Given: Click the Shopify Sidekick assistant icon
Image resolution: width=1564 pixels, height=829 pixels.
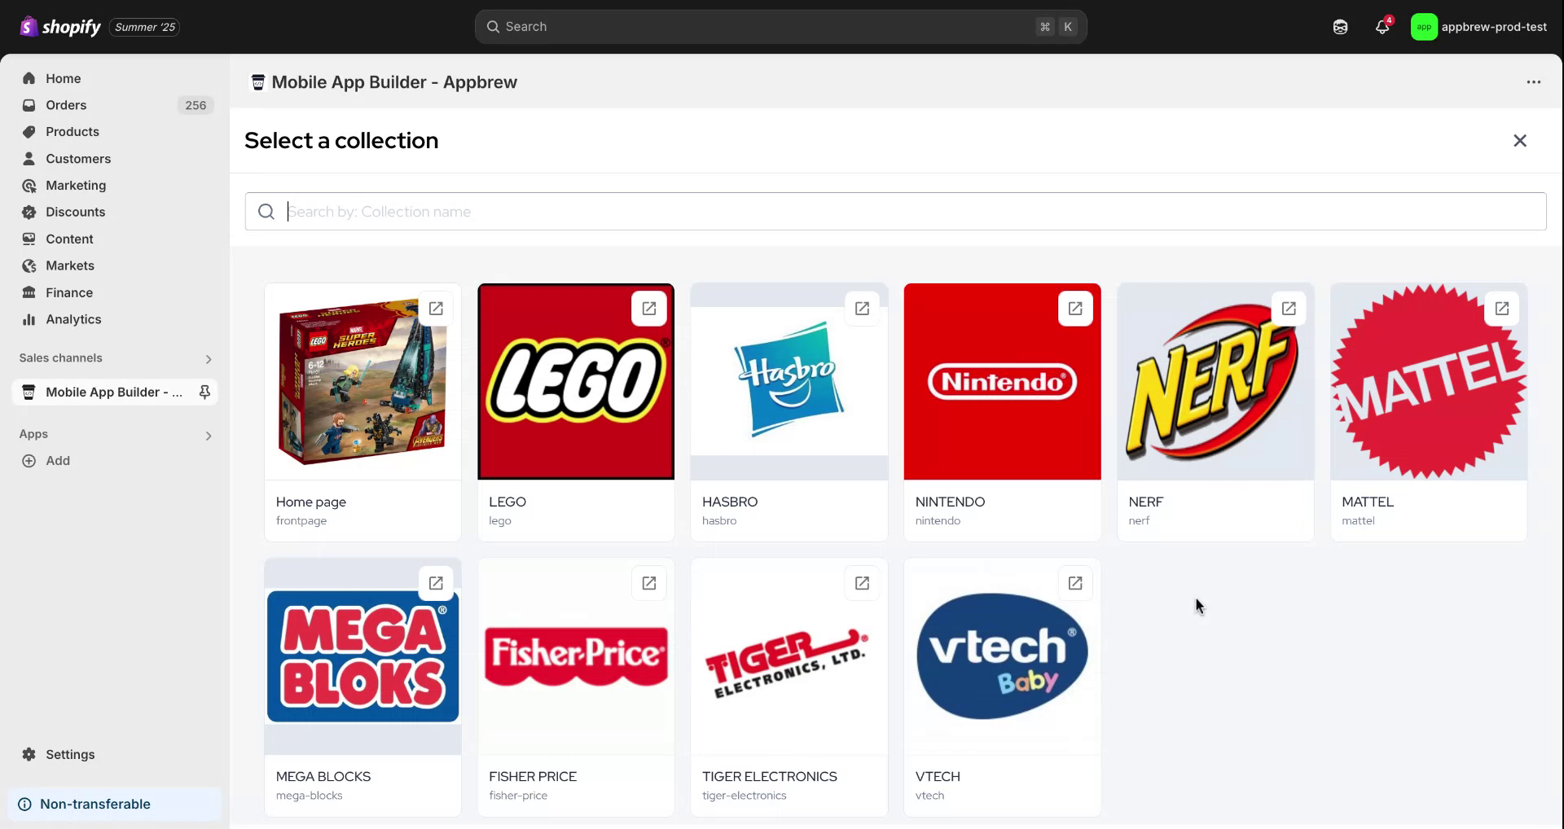Looking at the screenshot, I should pyautogui.click(x=1340, y=27).
